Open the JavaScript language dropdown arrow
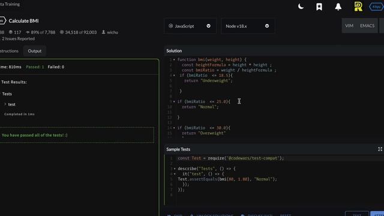The image size is (384, 216). 208,26
